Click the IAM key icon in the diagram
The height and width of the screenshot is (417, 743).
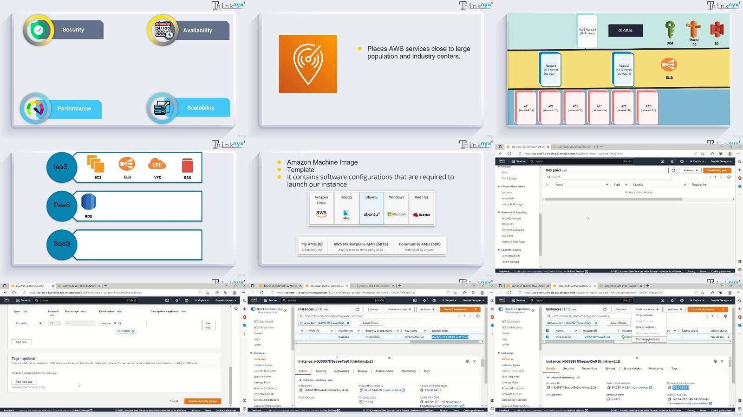(x=670, y=30)
